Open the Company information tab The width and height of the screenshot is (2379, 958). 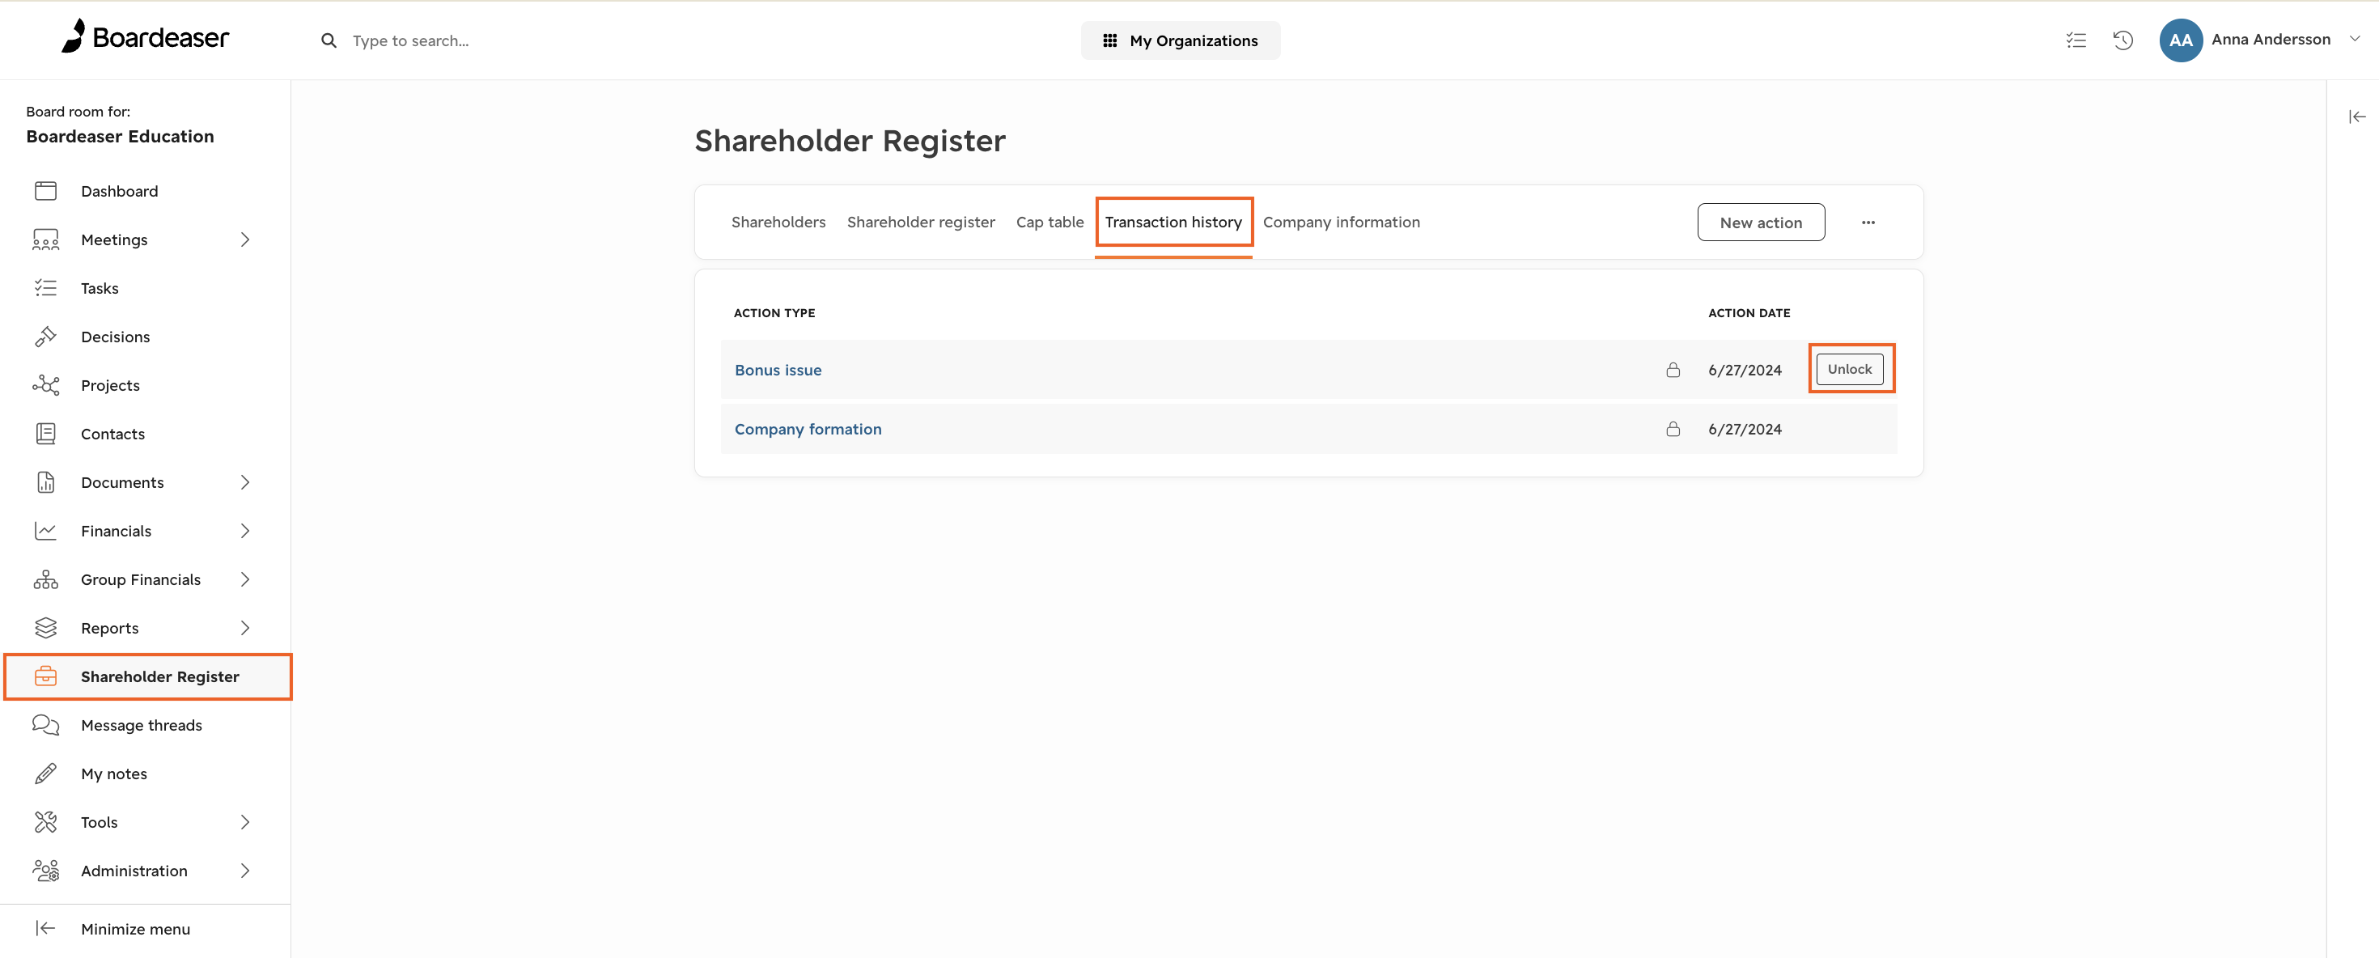(x=1340, y=222)
